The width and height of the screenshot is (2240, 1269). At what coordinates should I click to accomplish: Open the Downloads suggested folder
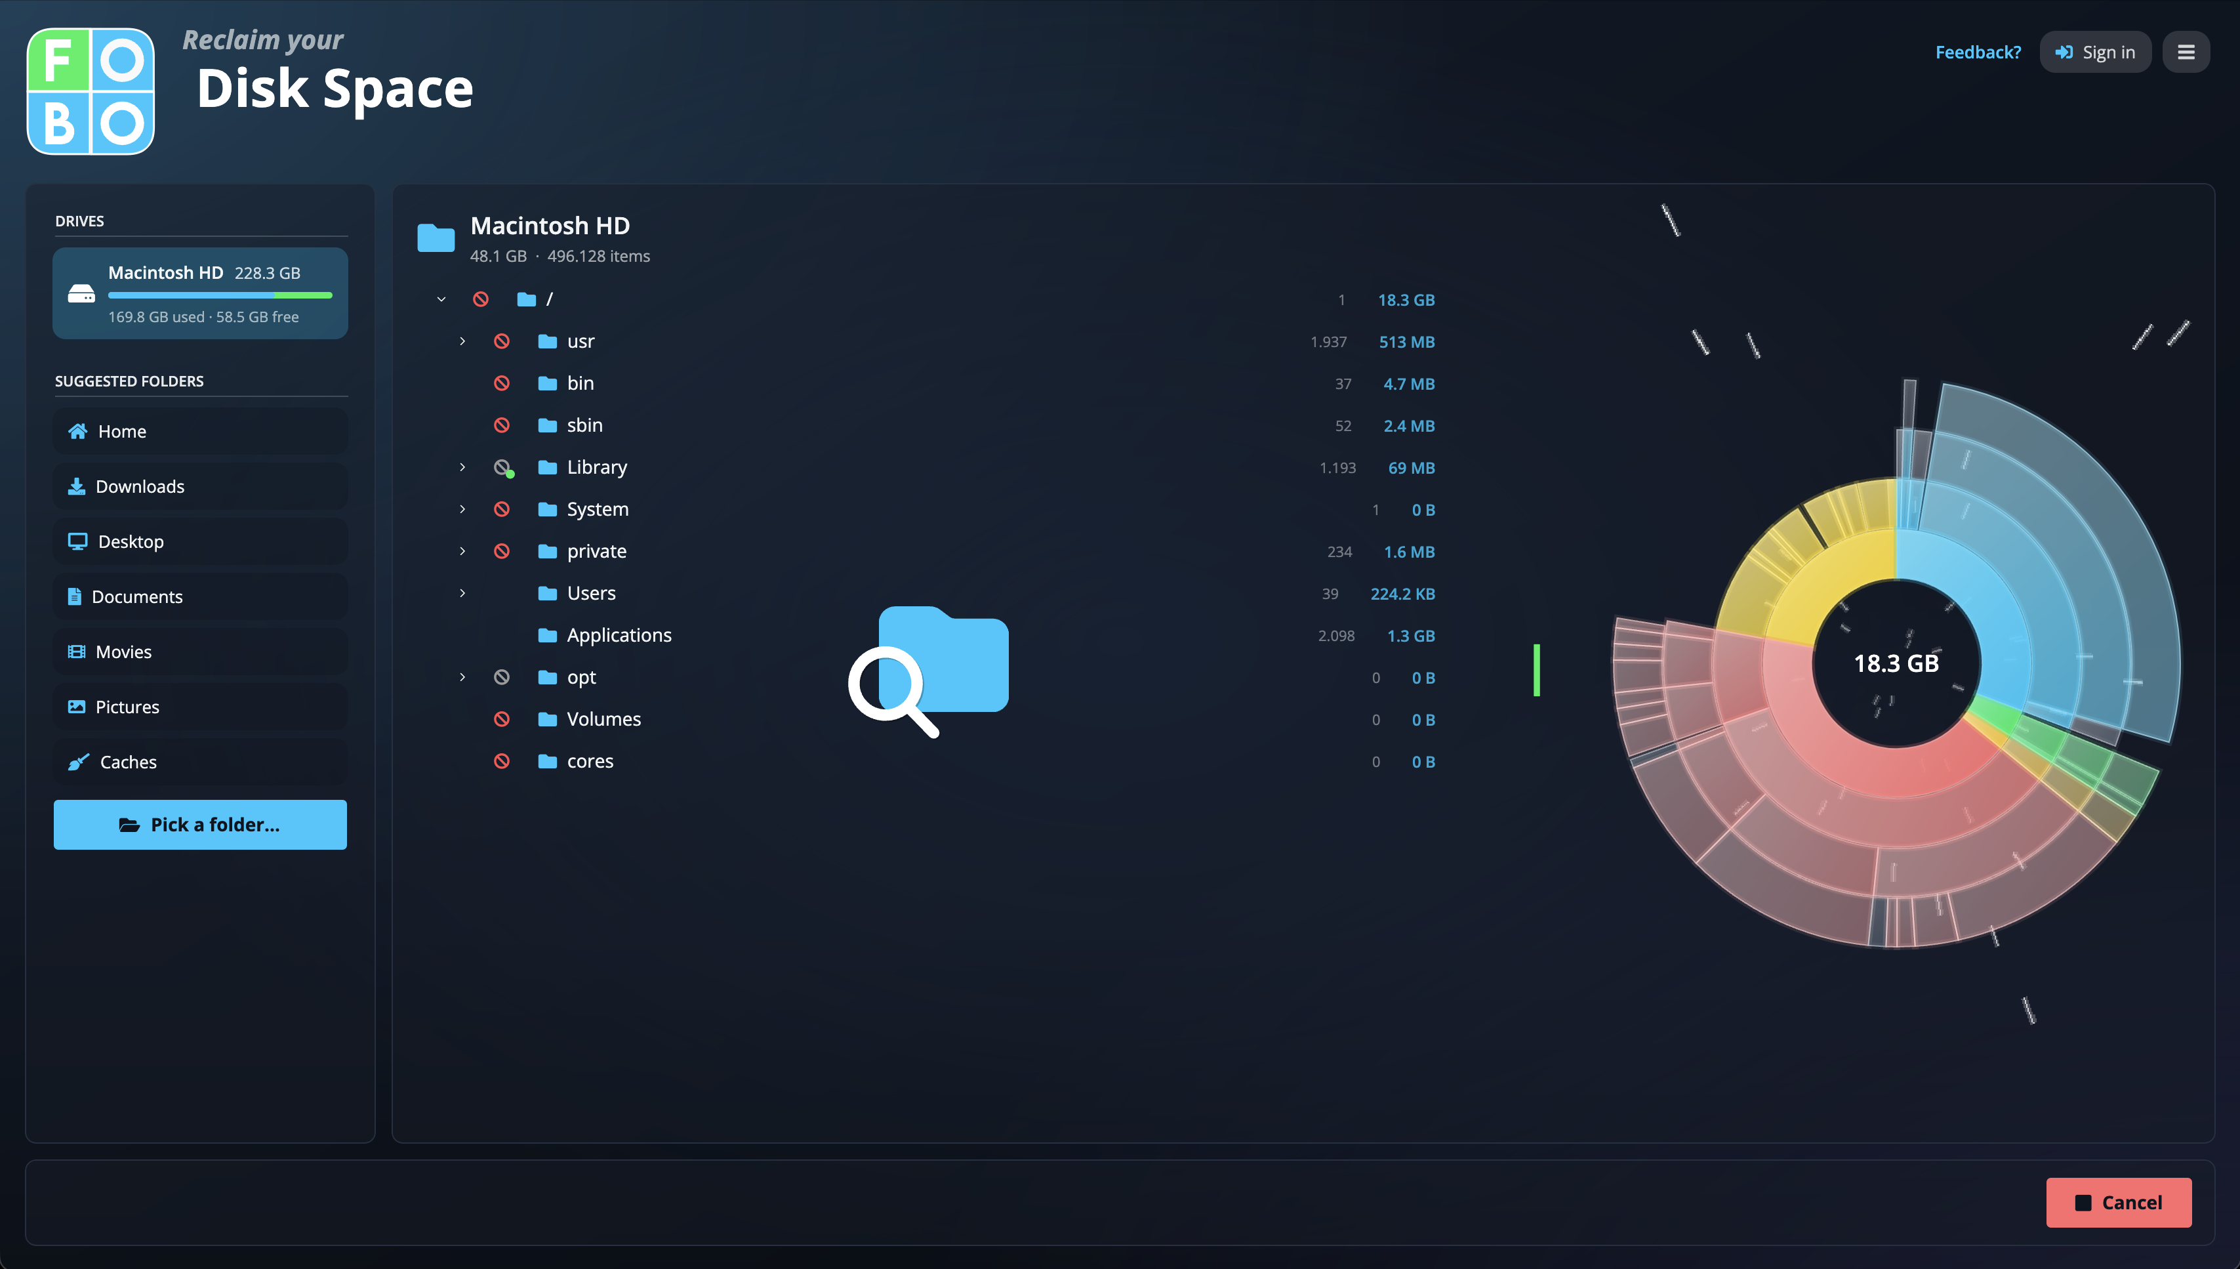click(x=201, y=486)
